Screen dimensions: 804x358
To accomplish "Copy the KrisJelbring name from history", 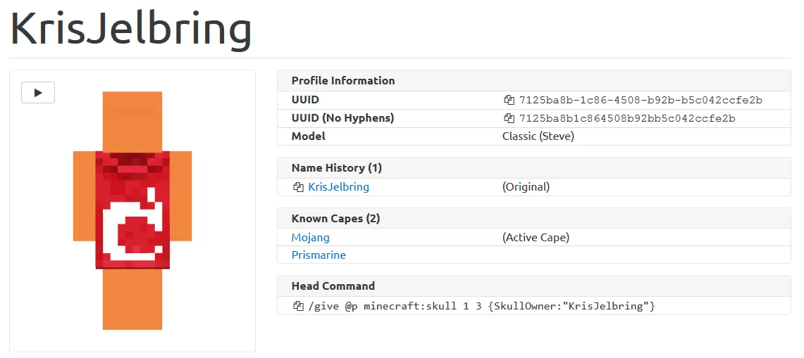I will 298,188.
